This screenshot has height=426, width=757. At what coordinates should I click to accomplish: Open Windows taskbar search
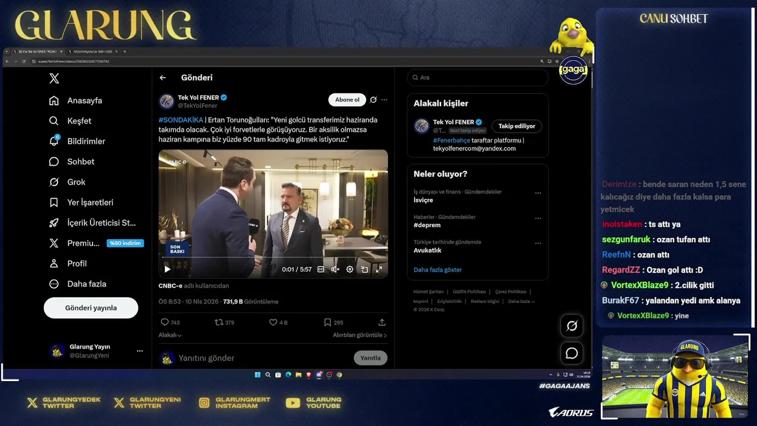[268, 375]
